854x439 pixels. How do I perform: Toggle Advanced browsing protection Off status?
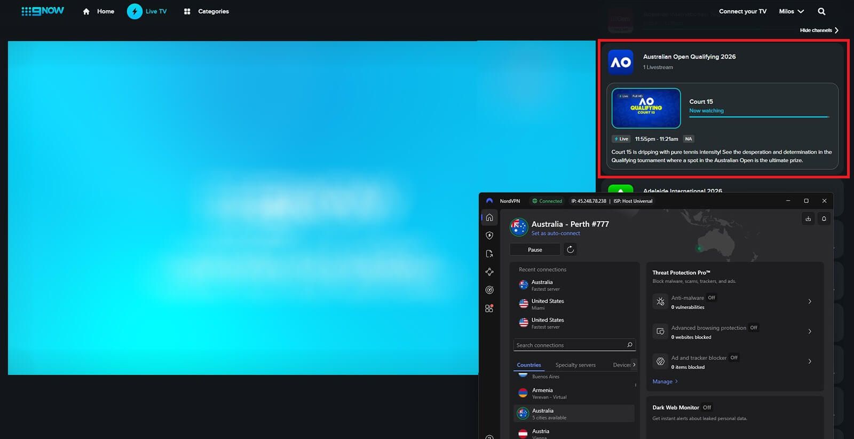[754, 328]
